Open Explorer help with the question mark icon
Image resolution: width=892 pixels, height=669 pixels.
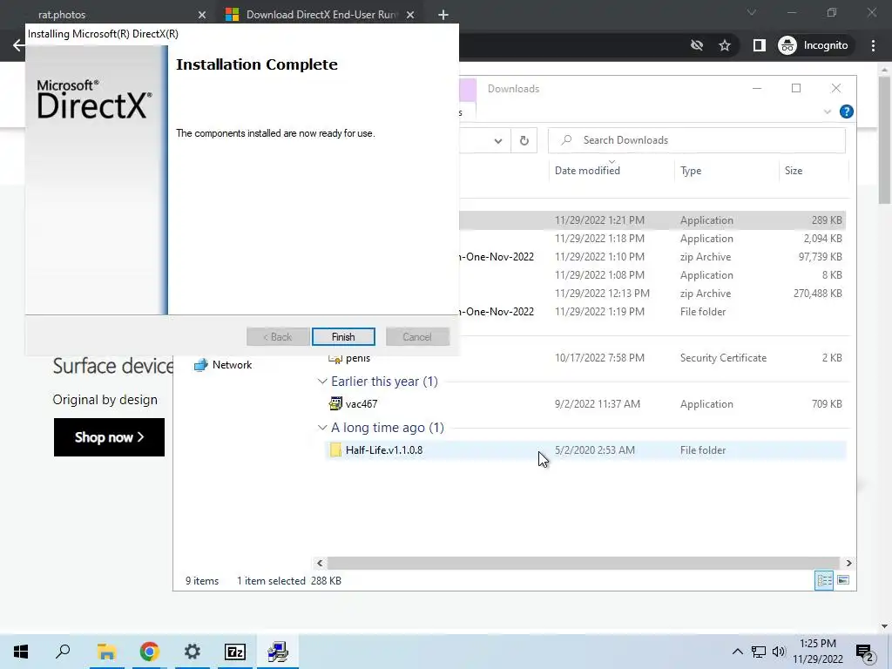(x=846, y=111)
